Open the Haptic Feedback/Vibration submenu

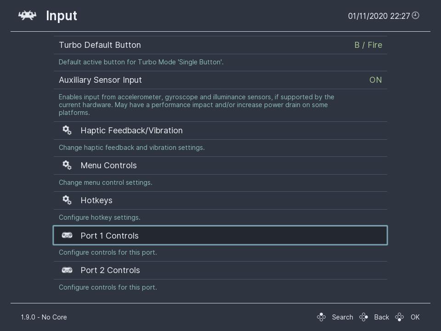220,131
